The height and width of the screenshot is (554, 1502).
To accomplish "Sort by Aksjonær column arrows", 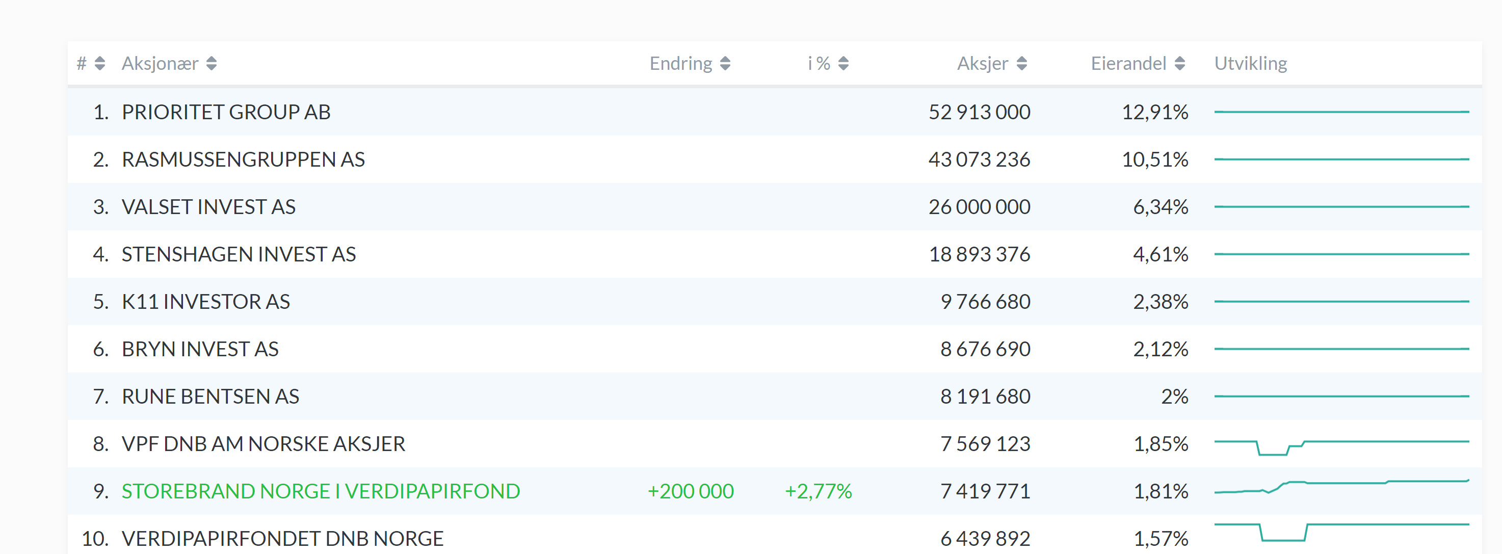I will point(211,63).
